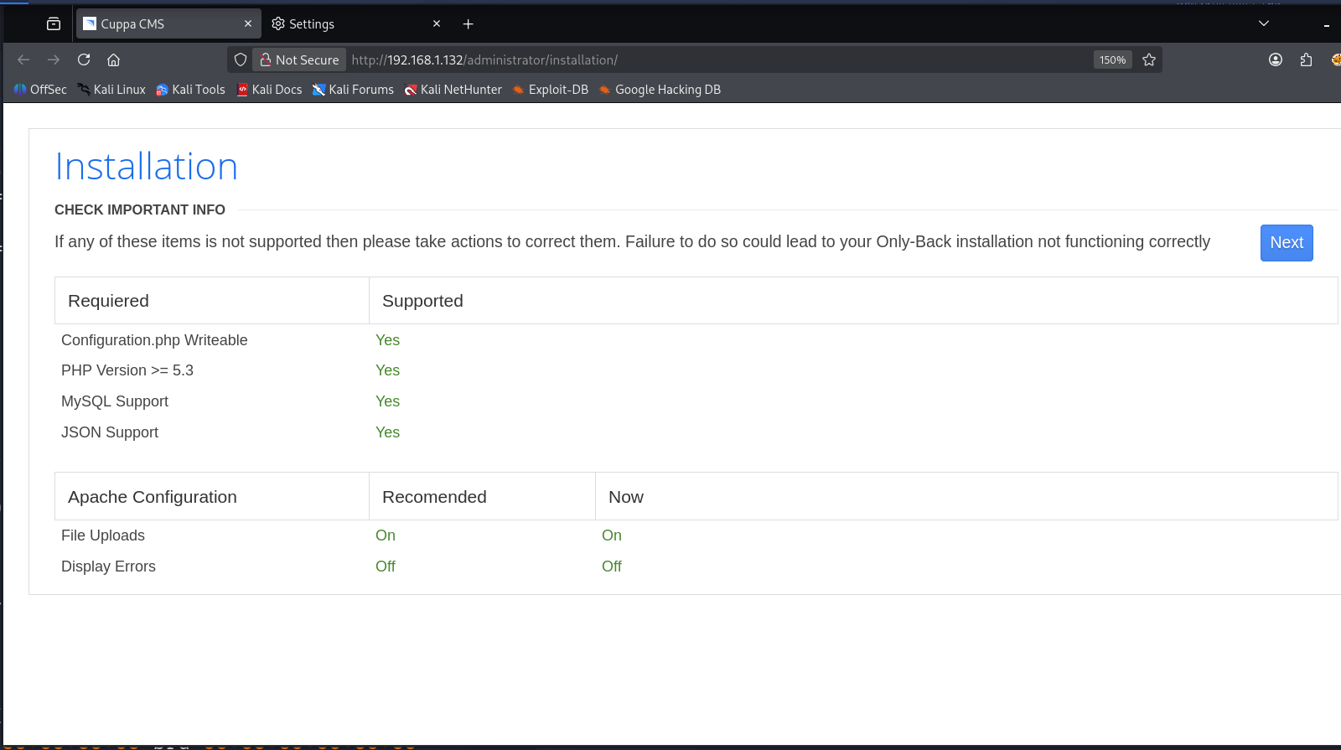This screenshot has height=750, width=1341.
Task: Reset the 150% zoom level indicator
Action: [x=1113, y=59]
